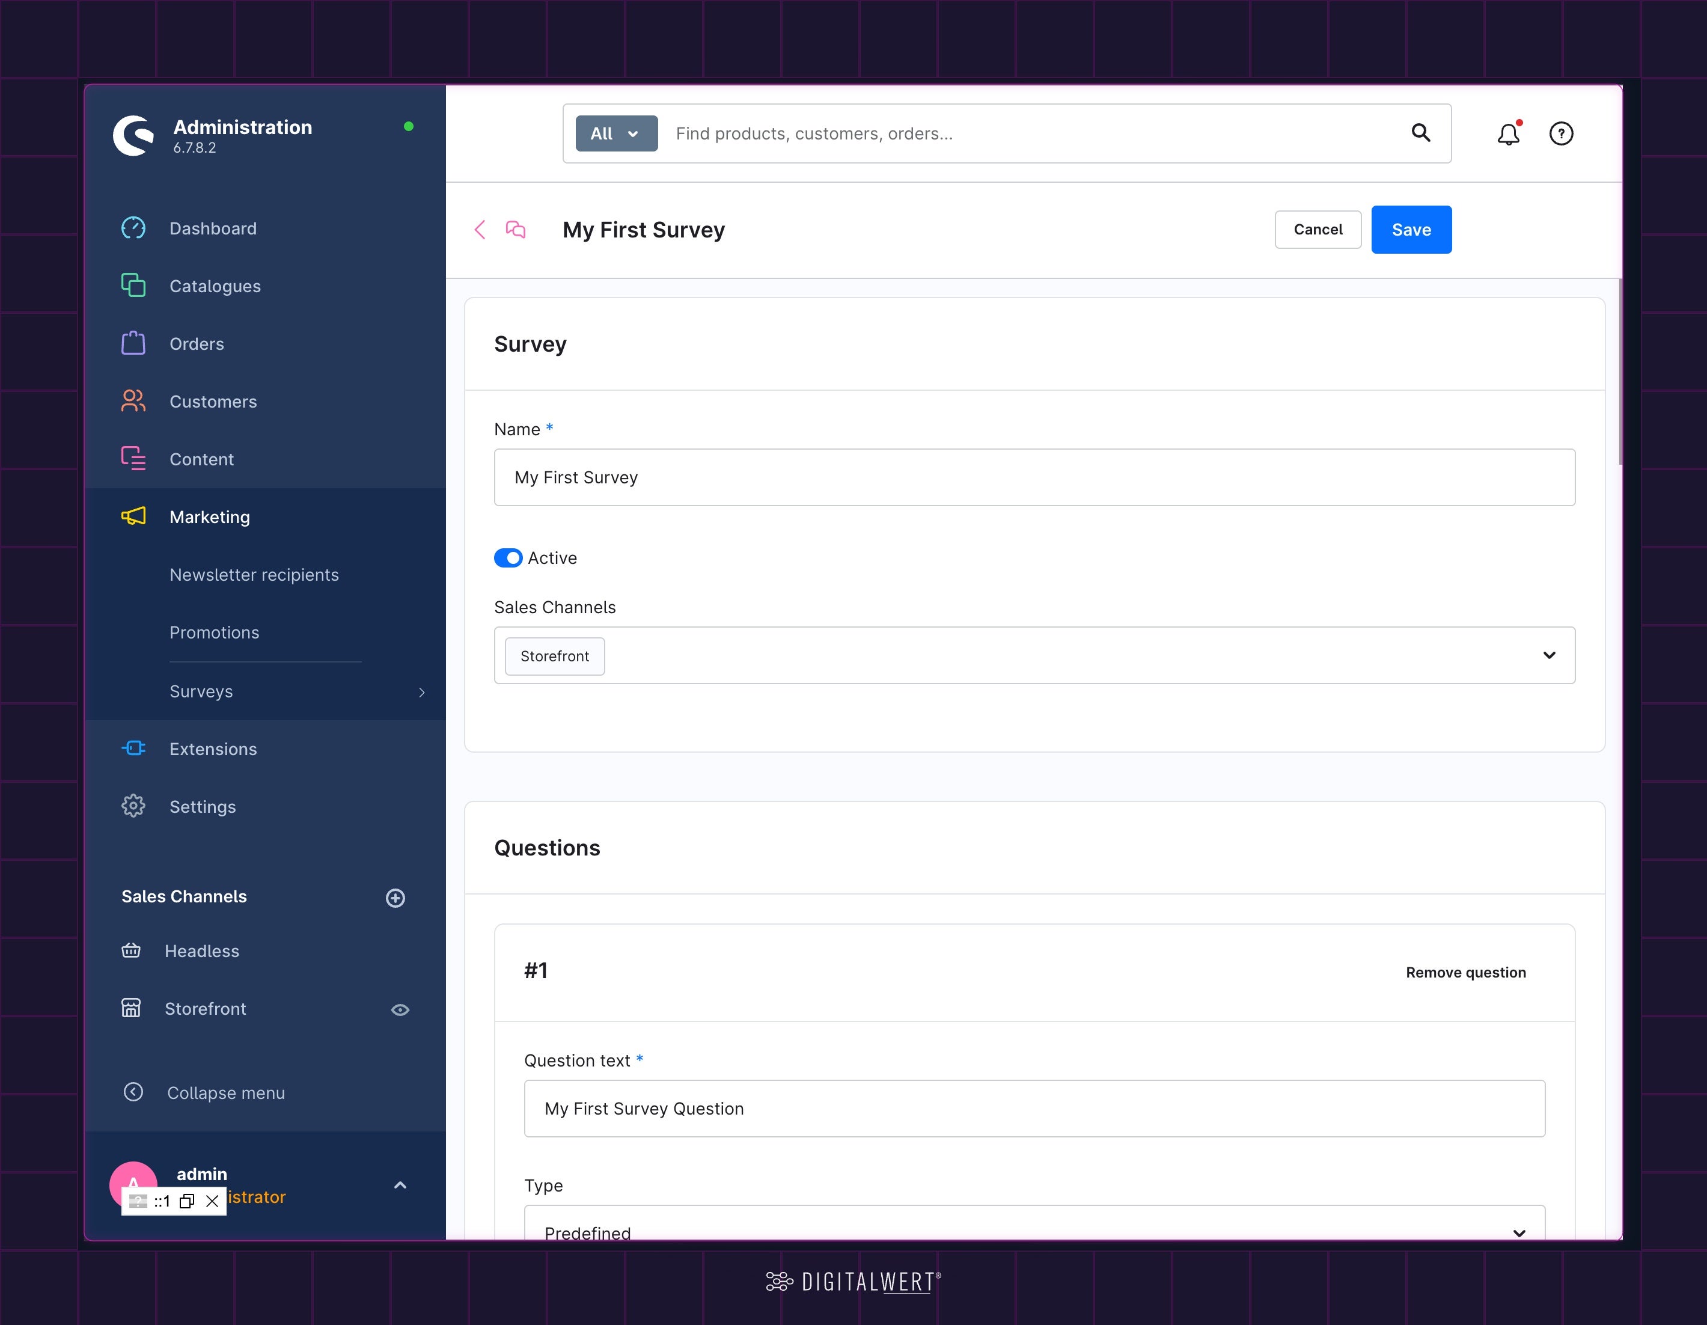Open the All search scope dropdown
The width and height of the screenshot is (1707, 1325).
point(617,133)
